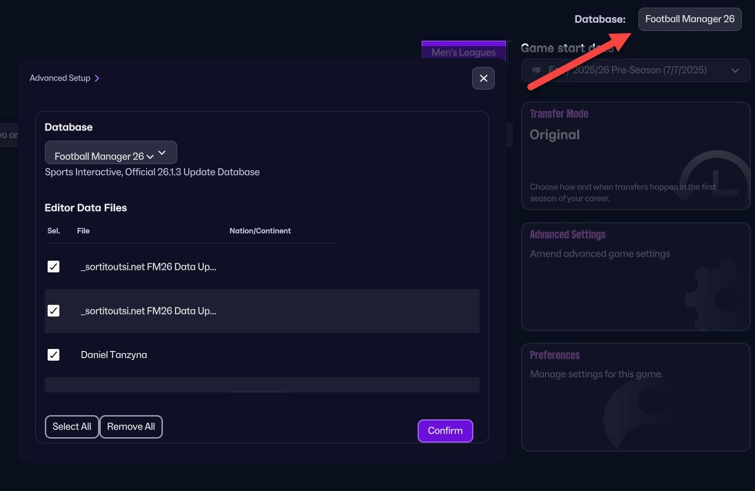Click the icon inside Game start date field
This screenshot has width=755, height=491.
536,70
